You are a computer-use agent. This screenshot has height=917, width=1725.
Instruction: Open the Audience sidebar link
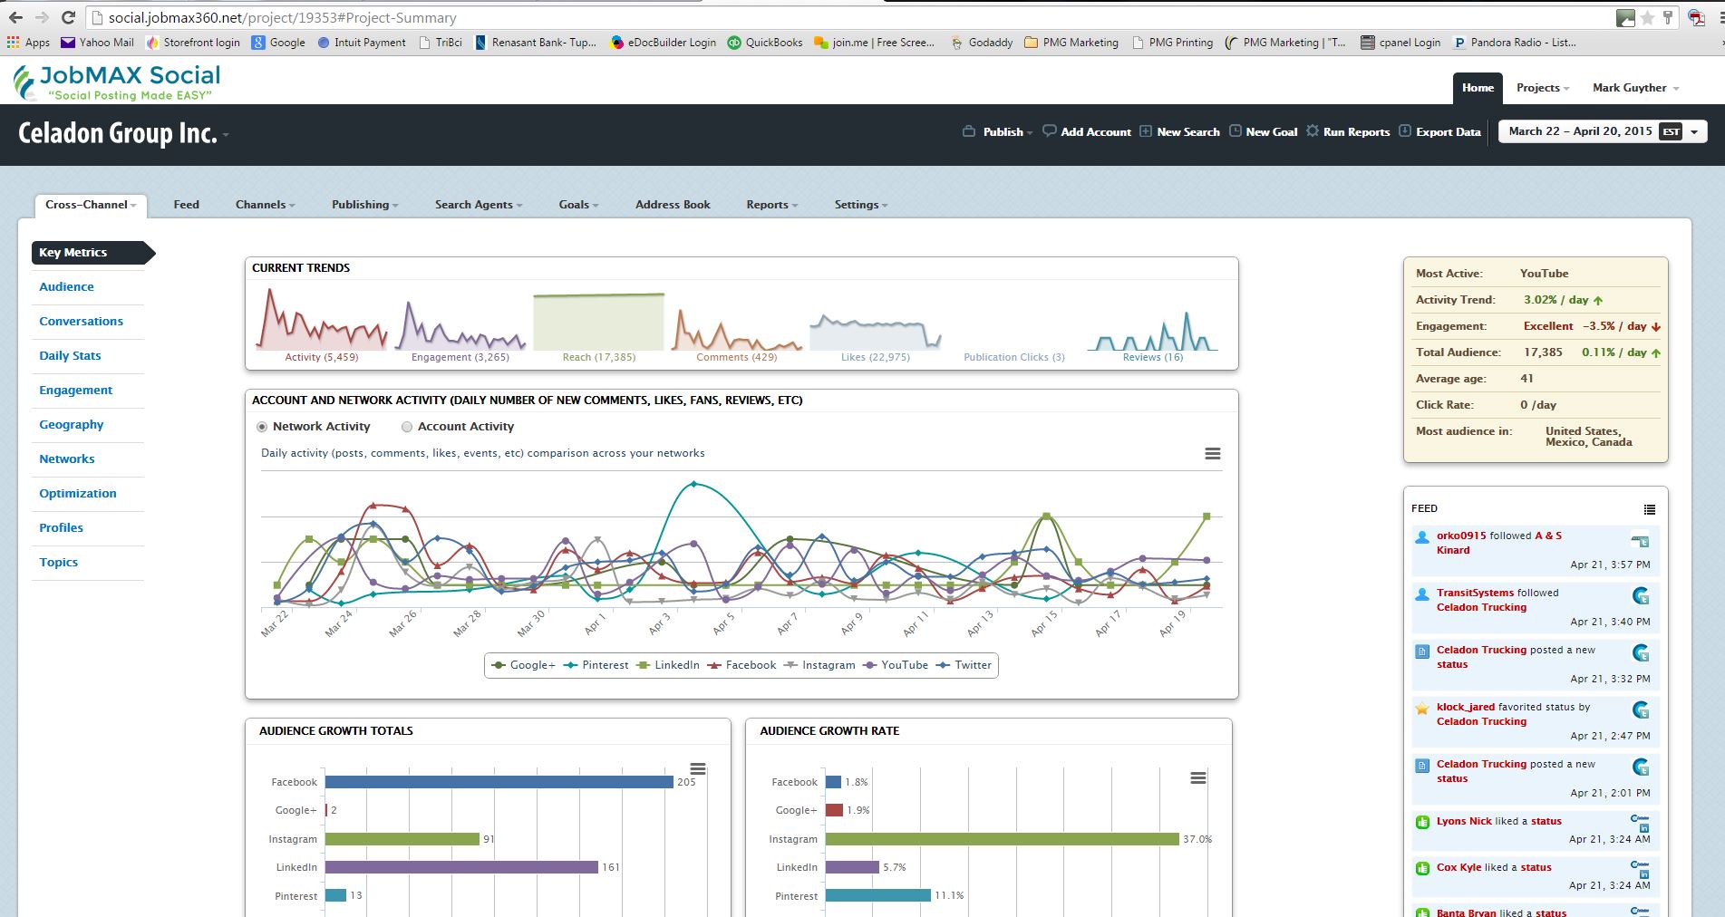click(x=66, y=286)
